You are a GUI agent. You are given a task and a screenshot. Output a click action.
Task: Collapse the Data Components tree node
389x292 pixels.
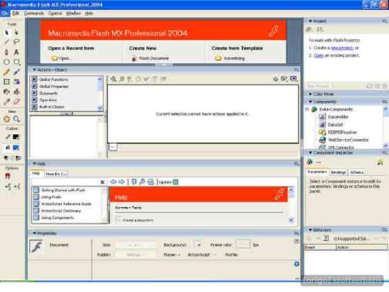pos(307,109)
